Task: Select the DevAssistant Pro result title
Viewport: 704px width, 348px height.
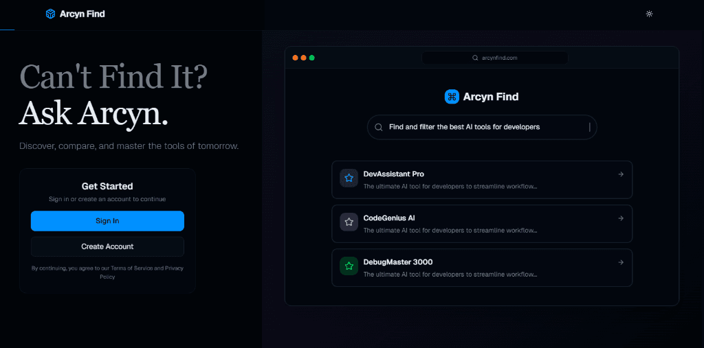Action: click(393, 174)
